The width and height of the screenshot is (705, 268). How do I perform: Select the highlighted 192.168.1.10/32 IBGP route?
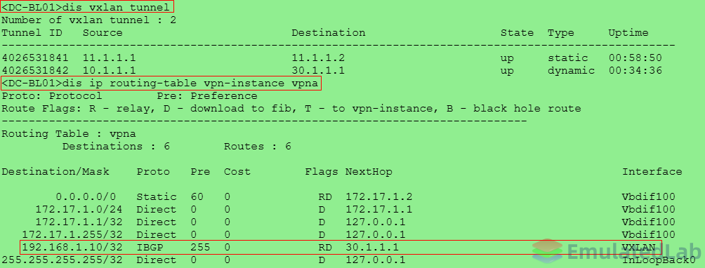(x=341, y=248)
